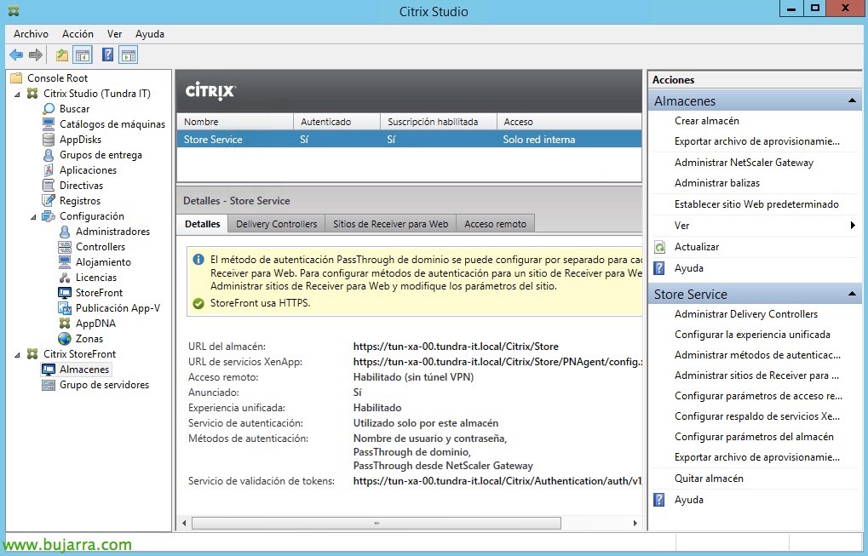Open the Ayuda menu in the menu bar
The width and height of the screenshot is (868, 556).
150,34
